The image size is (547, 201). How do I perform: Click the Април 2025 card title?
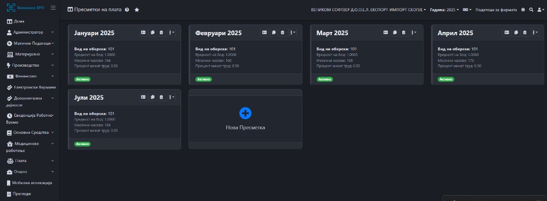tap(455, 33)
